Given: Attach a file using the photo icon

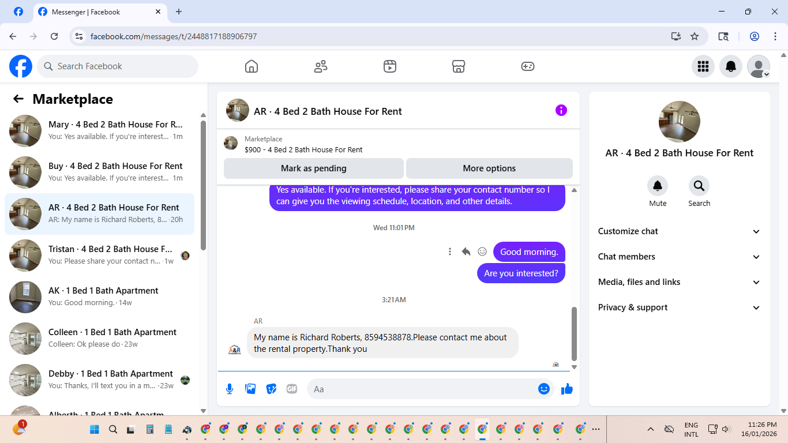Looking at the screenshot, I should pyautogui.click(x=250, y=389).
